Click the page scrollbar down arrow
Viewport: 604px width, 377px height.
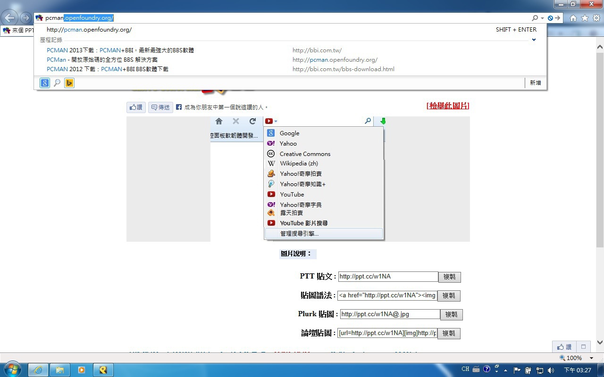600,343
